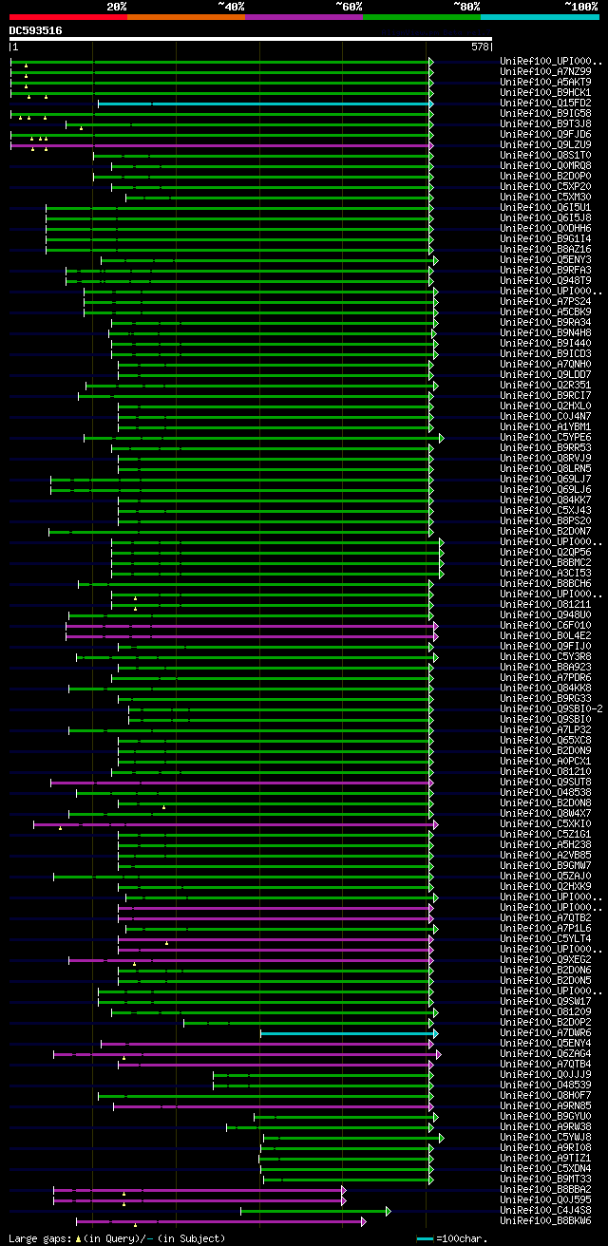Select hit label UniRef100_Q6ZAG4
Screen dimensions: 608x1246
point(545,1054)
